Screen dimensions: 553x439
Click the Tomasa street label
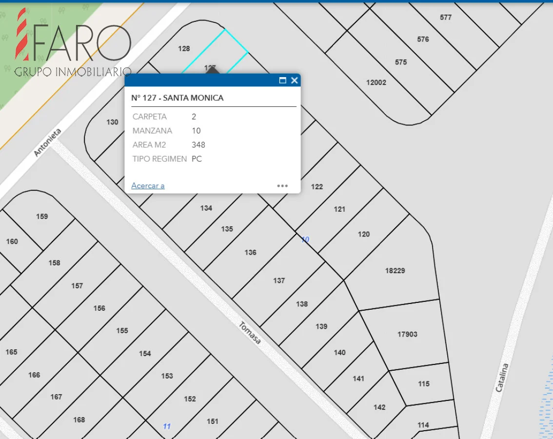250,332
